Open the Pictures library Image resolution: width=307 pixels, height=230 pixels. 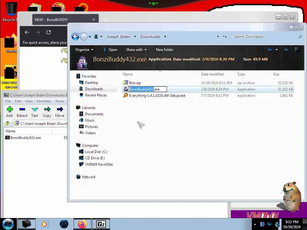(x=91, y=127)
